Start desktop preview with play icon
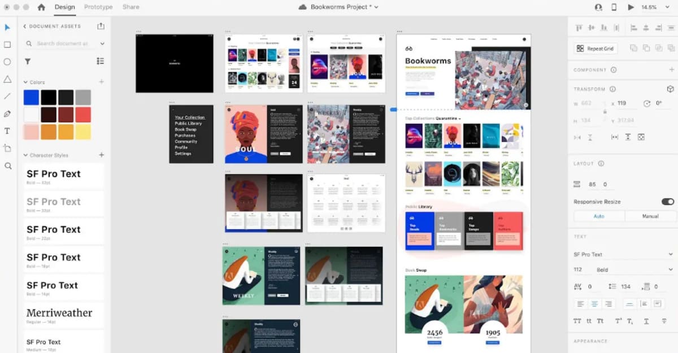 click(x=631, y=7)
